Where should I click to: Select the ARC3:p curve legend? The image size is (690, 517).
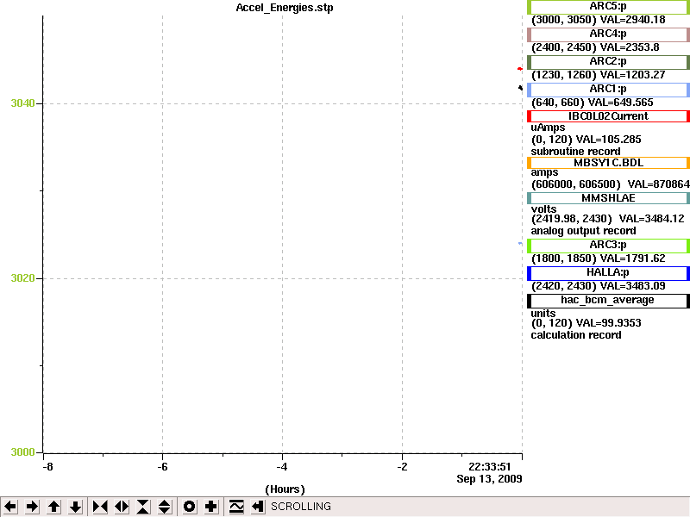click(x=608, y=246)
